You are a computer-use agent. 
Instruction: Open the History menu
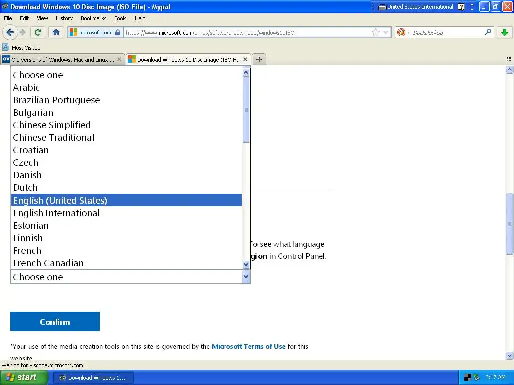pos(64,18)
